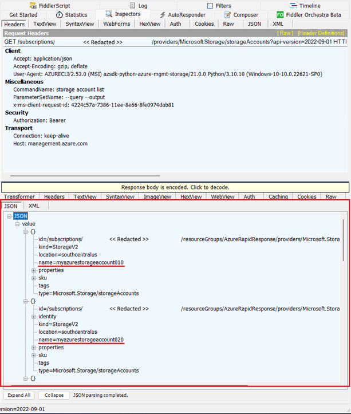The height and width of the screenshot is (414, 351).
Task: Click the Timeline tab icon
Action: click(x=293, y=6)
